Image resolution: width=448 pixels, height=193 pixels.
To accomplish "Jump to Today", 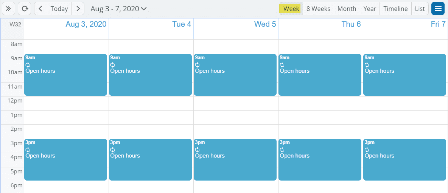I will point(59,9).
